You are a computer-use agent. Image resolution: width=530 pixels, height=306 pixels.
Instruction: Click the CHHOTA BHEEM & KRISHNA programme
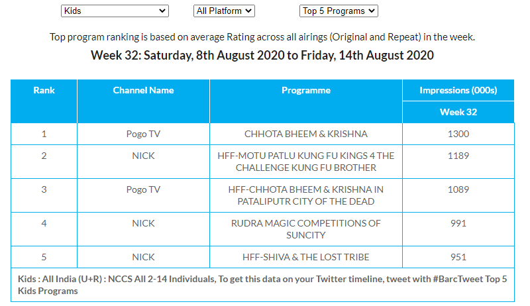(x=306, y=134)
